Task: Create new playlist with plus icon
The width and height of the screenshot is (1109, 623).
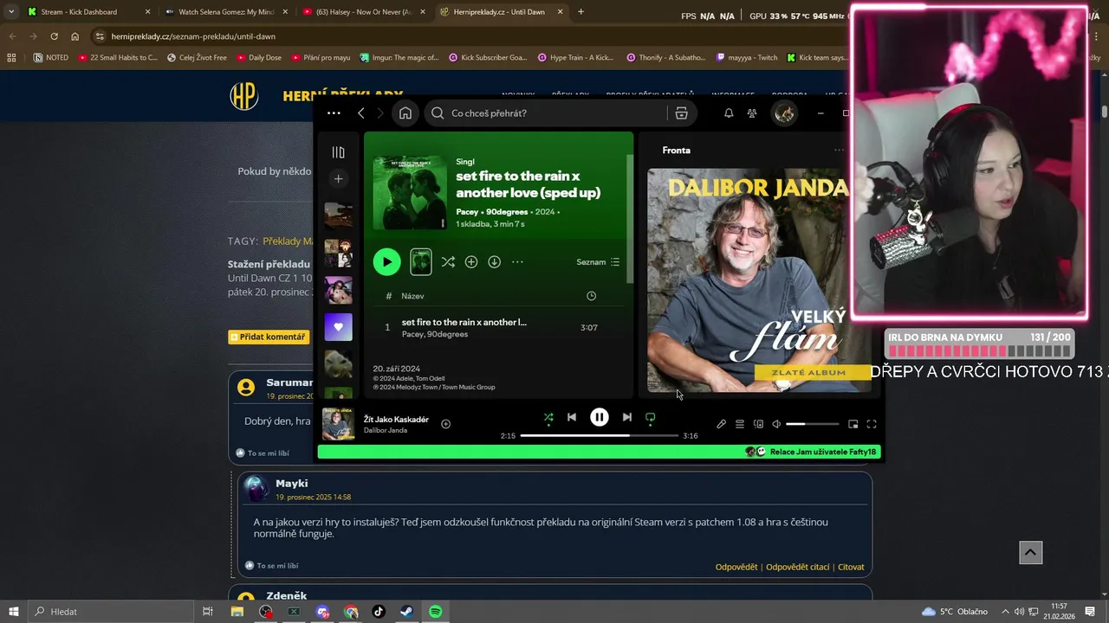Action: tap(338, 179)
